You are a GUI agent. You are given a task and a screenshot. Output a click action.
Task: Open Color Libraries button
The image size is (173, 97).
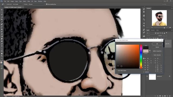click(157, 55)
